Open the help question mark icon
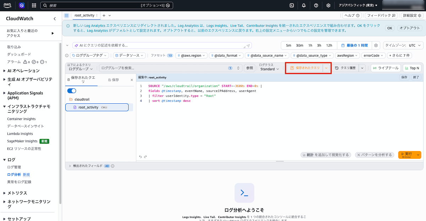The width and height of the screenshot is (426, 221). pyautogui.click(x=316, y=5)
